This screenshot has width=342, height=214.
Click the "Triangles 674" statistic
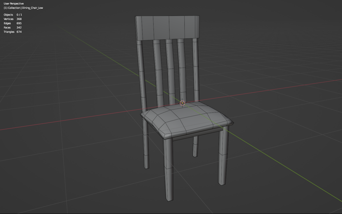click(13, 32)
